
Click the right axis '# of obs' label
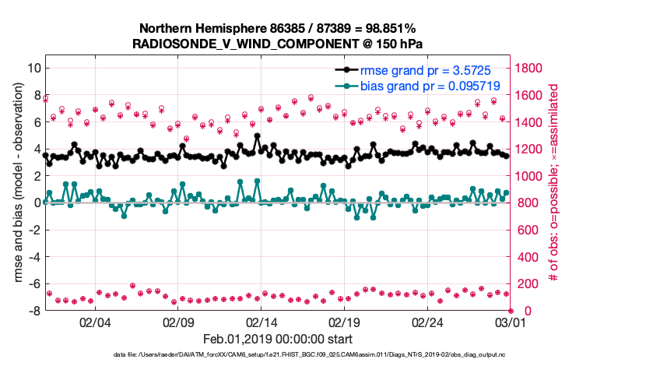[x=555, y=183]
